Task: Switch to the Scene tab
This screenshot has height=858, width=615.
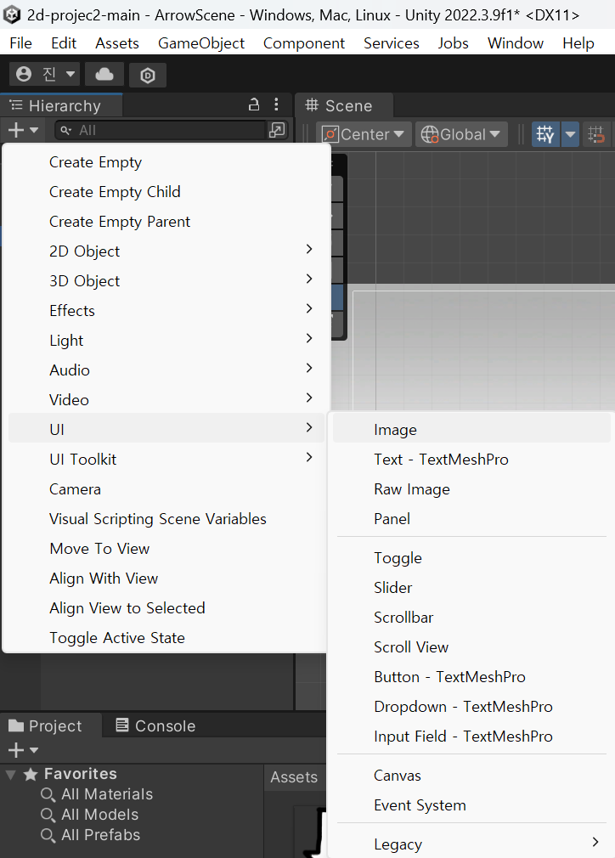Action: click(x=344, y=105)
